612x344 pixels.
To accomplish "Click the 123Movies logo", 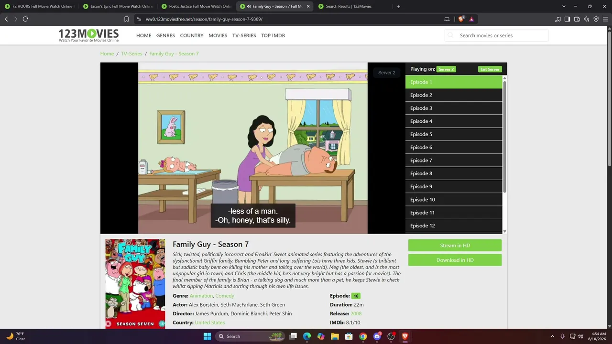I will pos(88,35).
